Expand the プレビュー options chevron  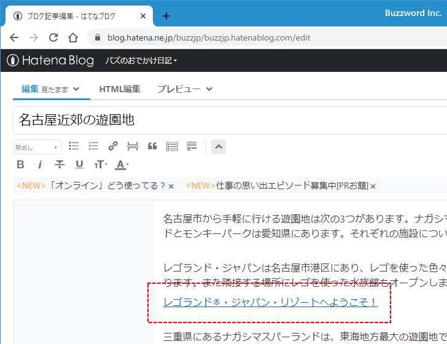[209, 89]
